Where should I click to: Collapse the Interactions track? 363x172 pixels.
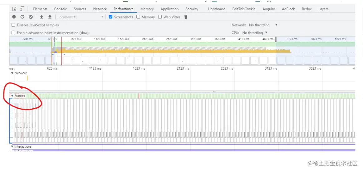click(x=12, y=146)
